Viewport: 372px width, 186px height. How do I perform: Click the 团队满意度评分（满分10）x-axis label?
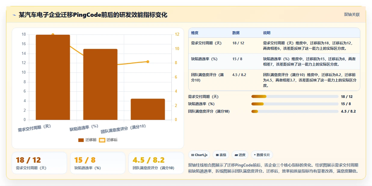(123, 129)
